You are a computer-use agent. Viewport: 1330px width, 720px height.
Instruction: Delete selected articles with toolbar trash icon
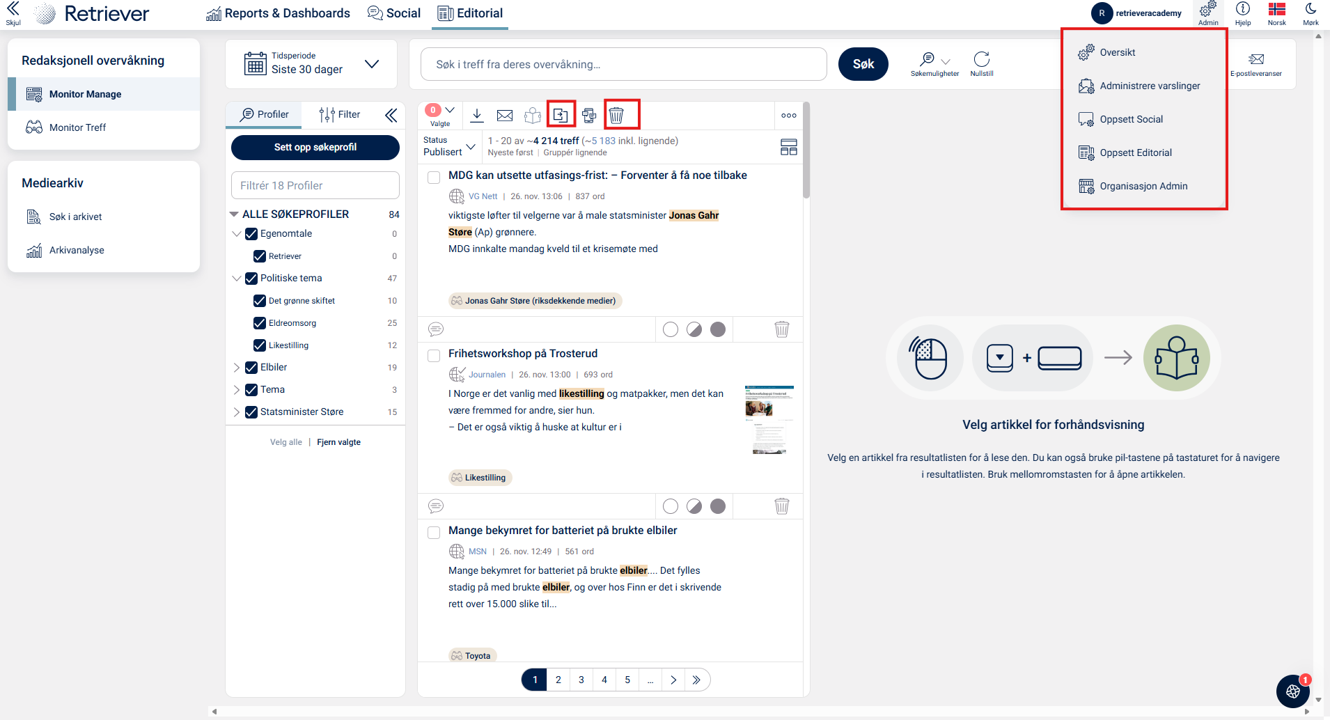[616, 115]
